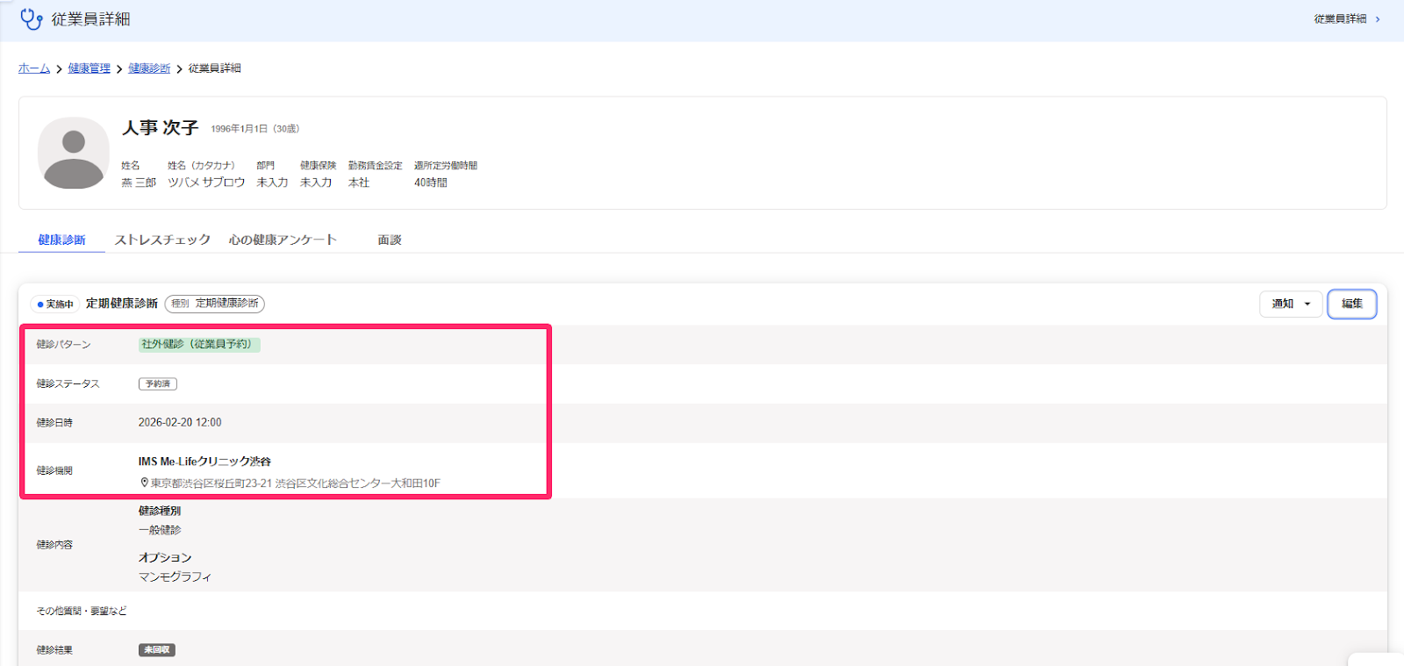Viewport: 1404px width, 666px height.
Task: Click the 健康診断 breadcrumb link
Action: (x=149, y=68)
